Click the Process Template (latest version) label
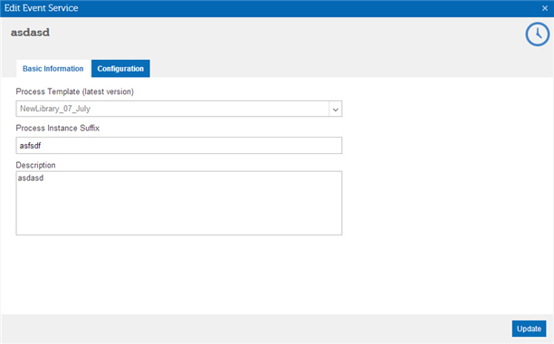554x344 pixels. [74, 91]
